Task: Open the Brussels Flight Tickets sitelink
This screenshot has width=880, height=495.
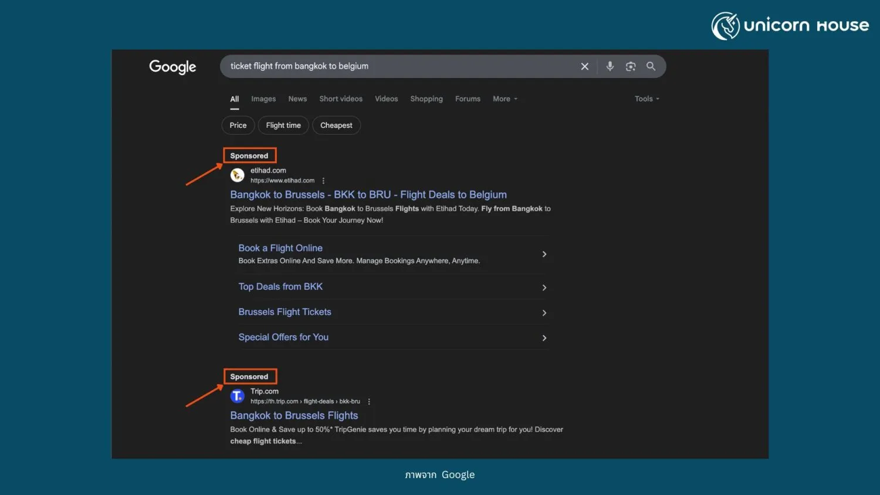Action: [285, 312]
